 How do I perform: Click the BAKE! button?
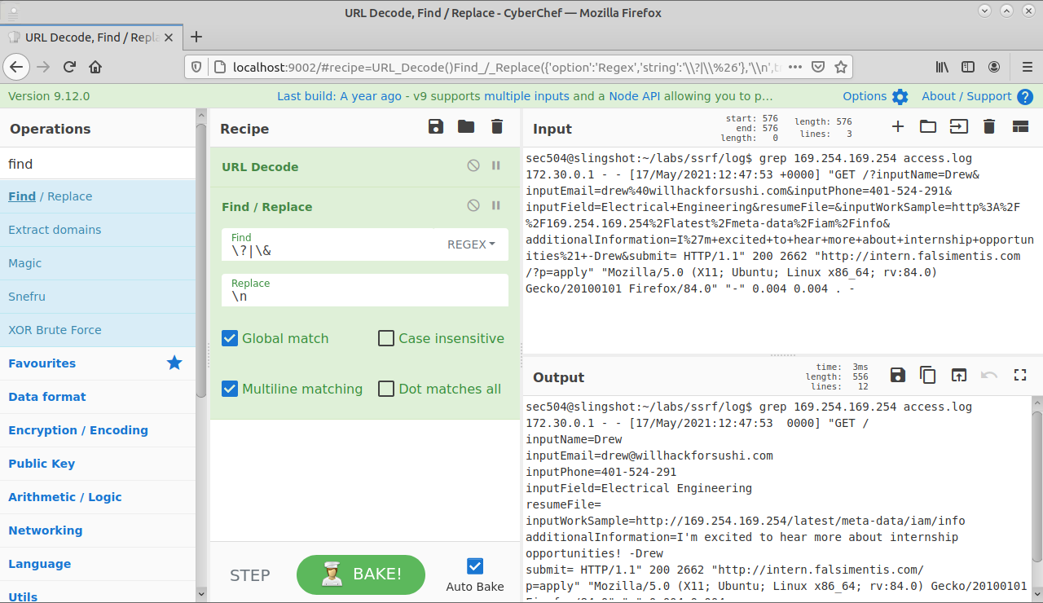pyautogui.click(x=361, y=574)
